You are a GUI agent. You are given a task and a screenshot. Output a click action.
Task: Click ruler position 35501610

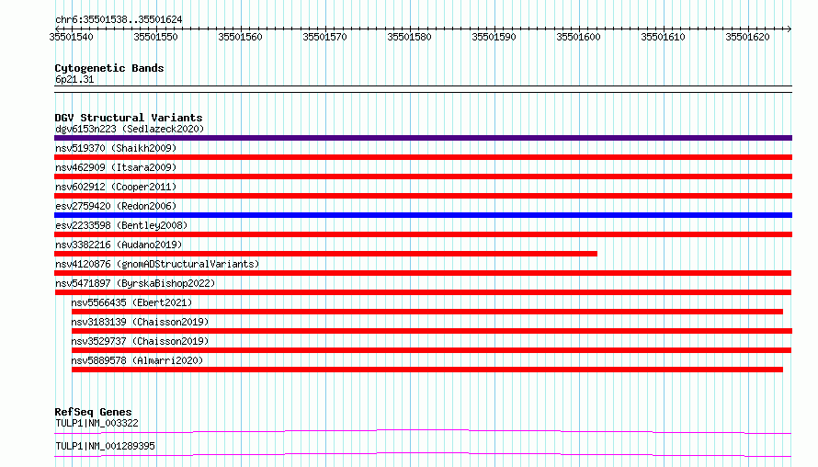tap(663, 37)
